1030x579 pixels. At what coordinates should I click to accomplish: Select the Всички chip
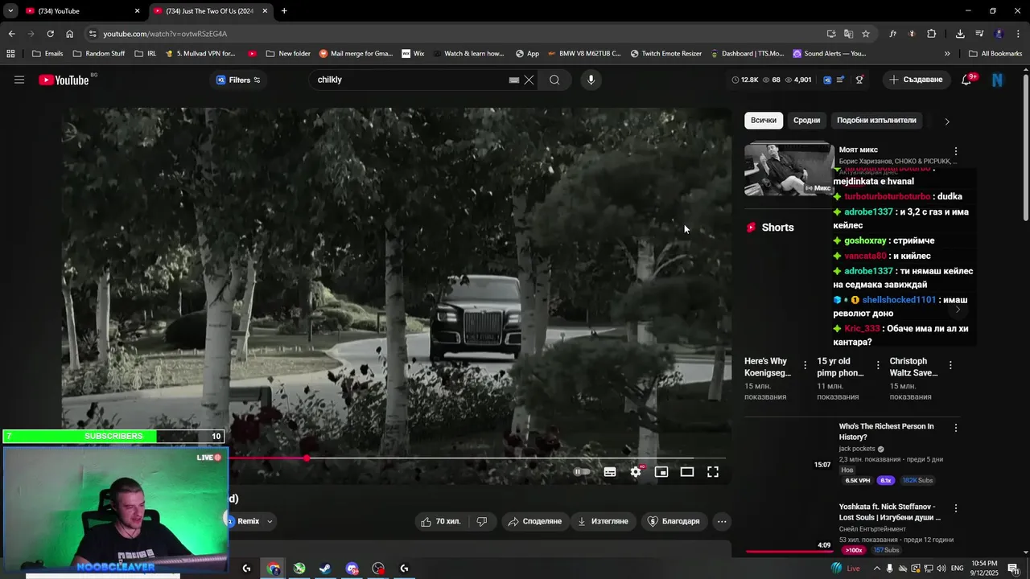click(x=764, y=120)
